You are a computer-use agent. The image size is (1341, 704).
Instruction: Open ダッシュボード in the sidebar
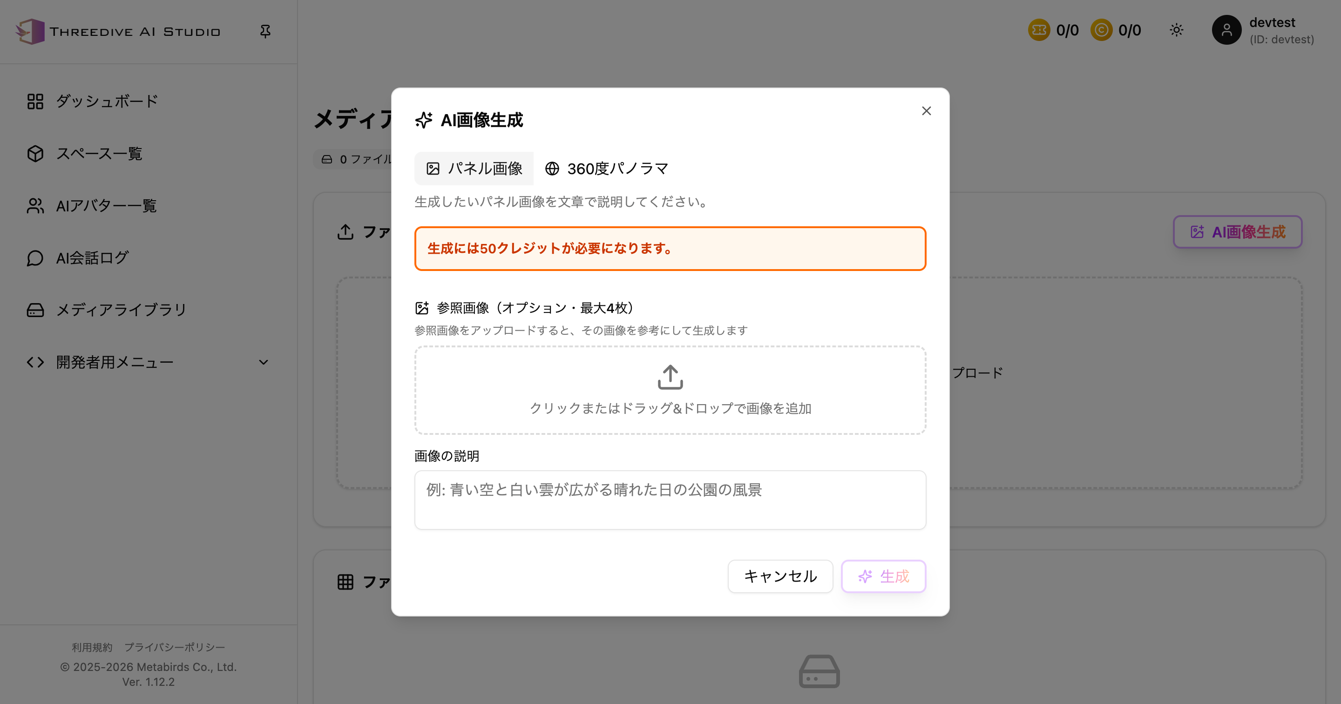(107, 101)
